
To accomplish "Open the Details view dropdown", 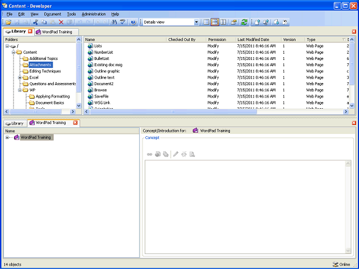I will [x=196, y=22].
